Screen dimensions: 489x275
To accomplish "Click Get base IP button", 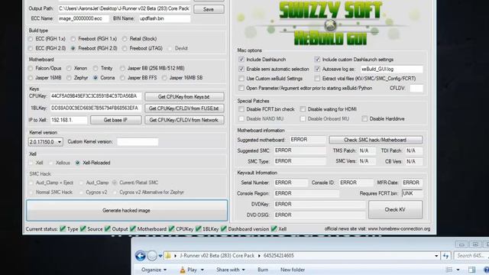I will point(115,120).
